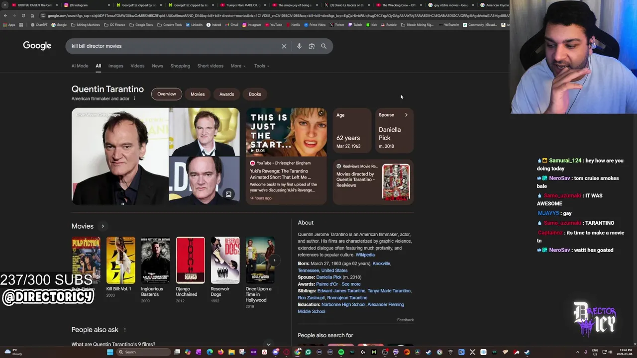Open Google Lens image search
The width and height of the screenshot is (637, 358).
312,46
